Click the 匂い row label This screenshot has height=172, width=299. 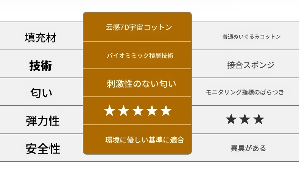click(x=41, y=93)
